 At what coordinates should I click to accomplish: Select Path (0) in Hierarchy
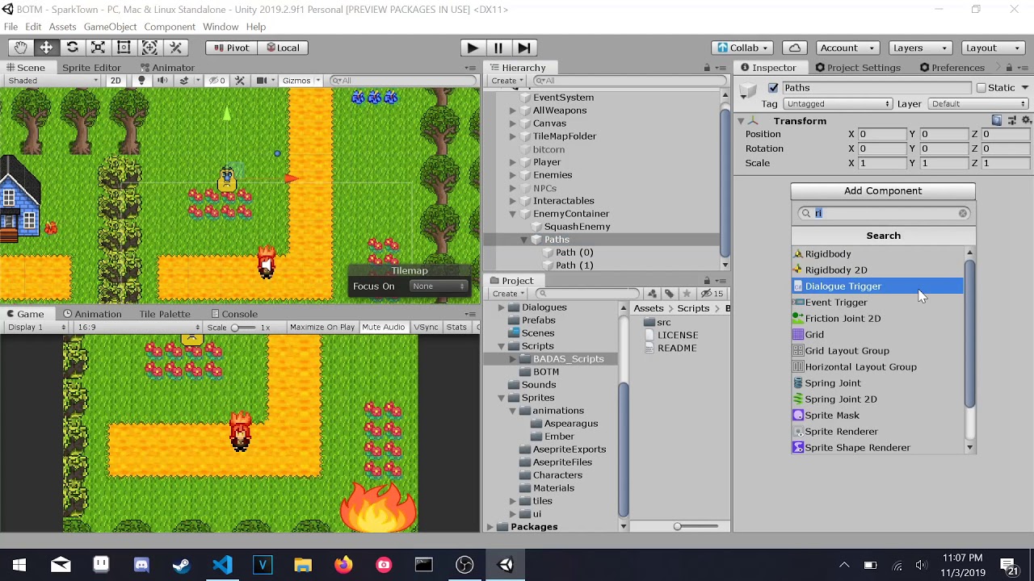[574, 253]
